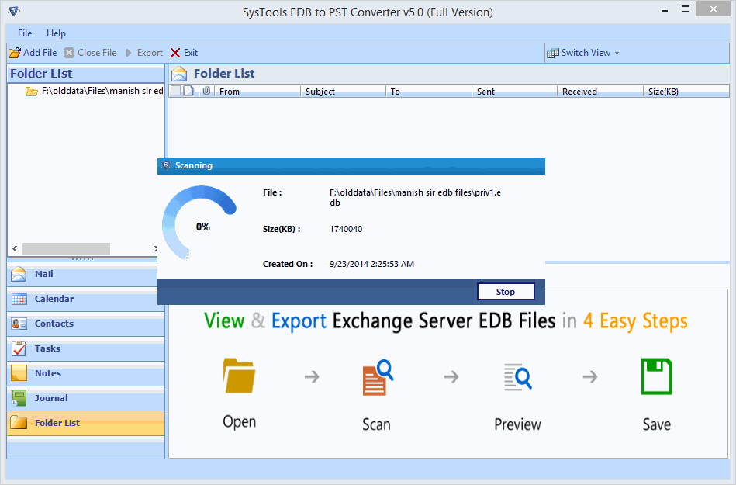Image resolution: width=736 pixels, height=485 pixels.
Task: Open the Tasks navigation pane
Action: (85, 349)
